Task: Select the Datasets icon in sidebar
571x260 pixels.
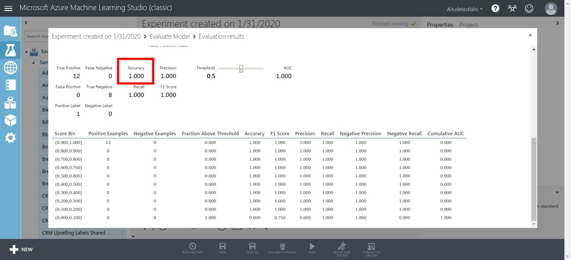Action: [10, 102]
